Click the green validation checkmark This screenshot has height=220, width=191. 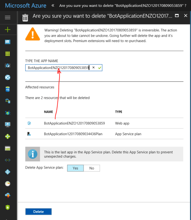click(x=100, y=68)
